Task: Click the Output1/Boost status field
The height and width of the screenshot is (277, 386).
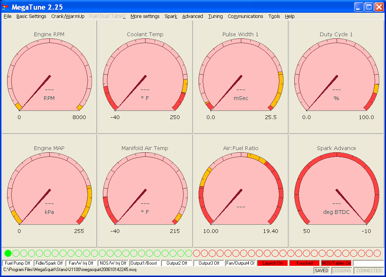Action: pyautogui.click(x=145, y=263)
